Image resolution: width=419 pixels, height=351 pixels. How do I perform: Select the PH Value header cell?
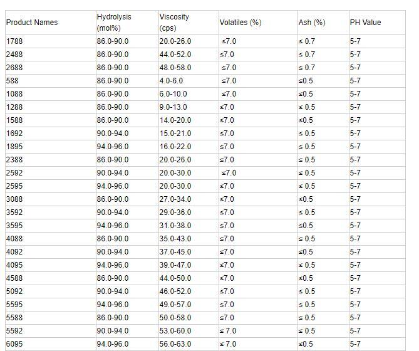coord(365,23)
